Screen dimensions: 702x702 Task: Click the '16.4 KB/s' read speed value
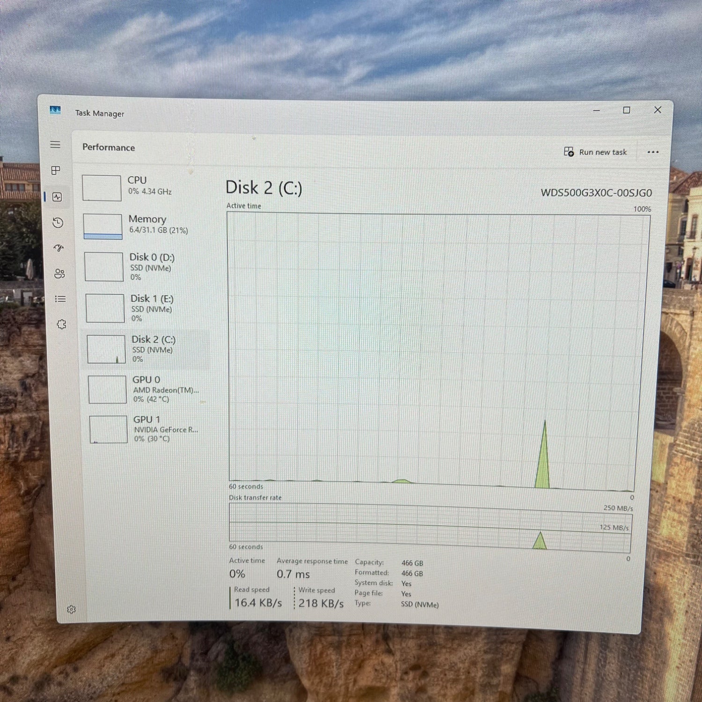[x=258, y=603]
